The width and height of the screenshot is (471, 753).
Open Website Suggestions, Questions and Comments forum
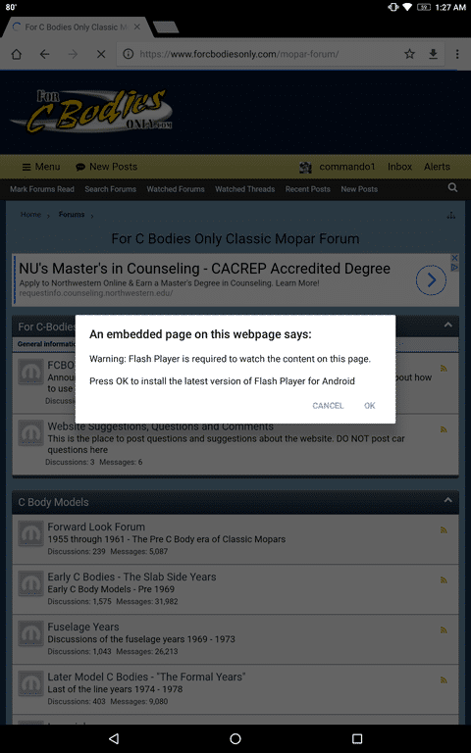(161, 427)
